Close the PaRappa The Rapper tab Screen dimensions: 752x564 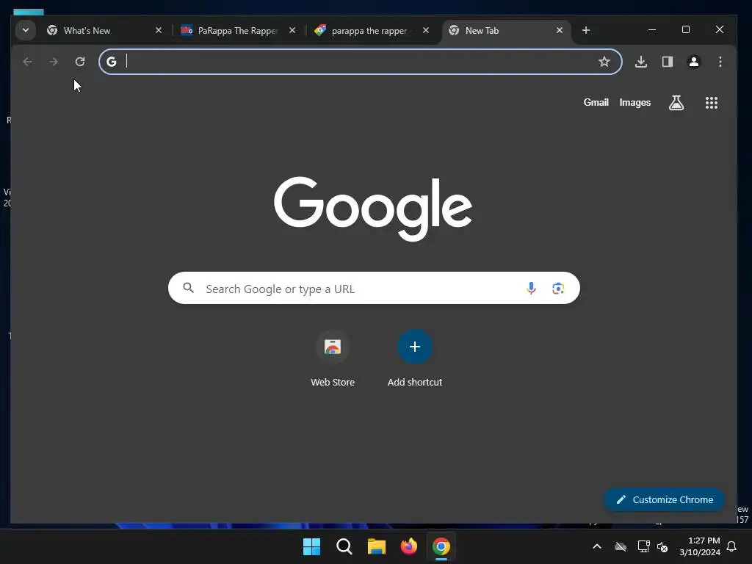click(292, 30)
